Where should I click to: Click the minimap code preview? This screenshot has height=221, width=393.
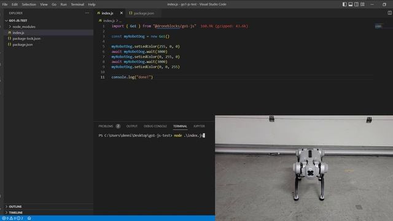[x=378, y=26]
